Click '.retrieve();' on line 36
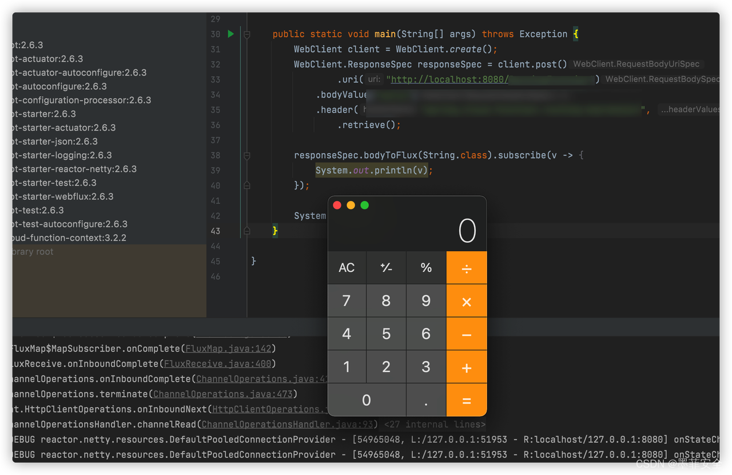The image size is (732, 475). click(x=369, y=125)
